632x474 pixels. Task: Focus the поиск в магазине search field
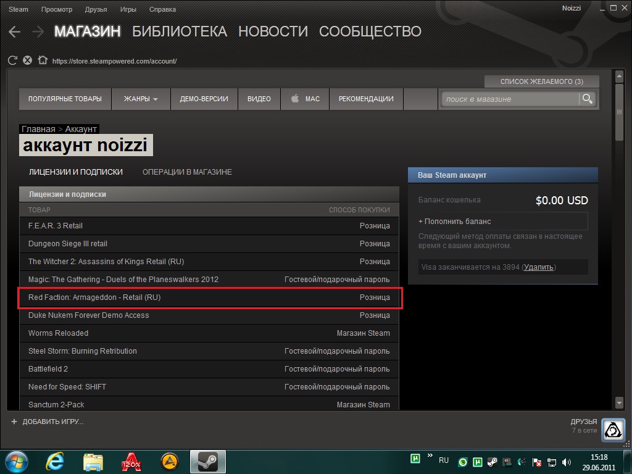[x=510, y=99]
